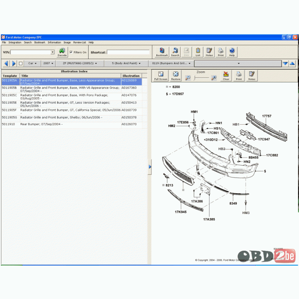Click the Decode VIN car icon
The width and height of the screenshot is (299, 299).
62,52
